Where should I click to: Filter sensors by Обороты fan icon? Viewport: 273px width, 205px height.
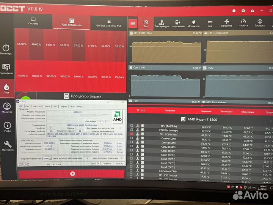click(x=226, y=23)
